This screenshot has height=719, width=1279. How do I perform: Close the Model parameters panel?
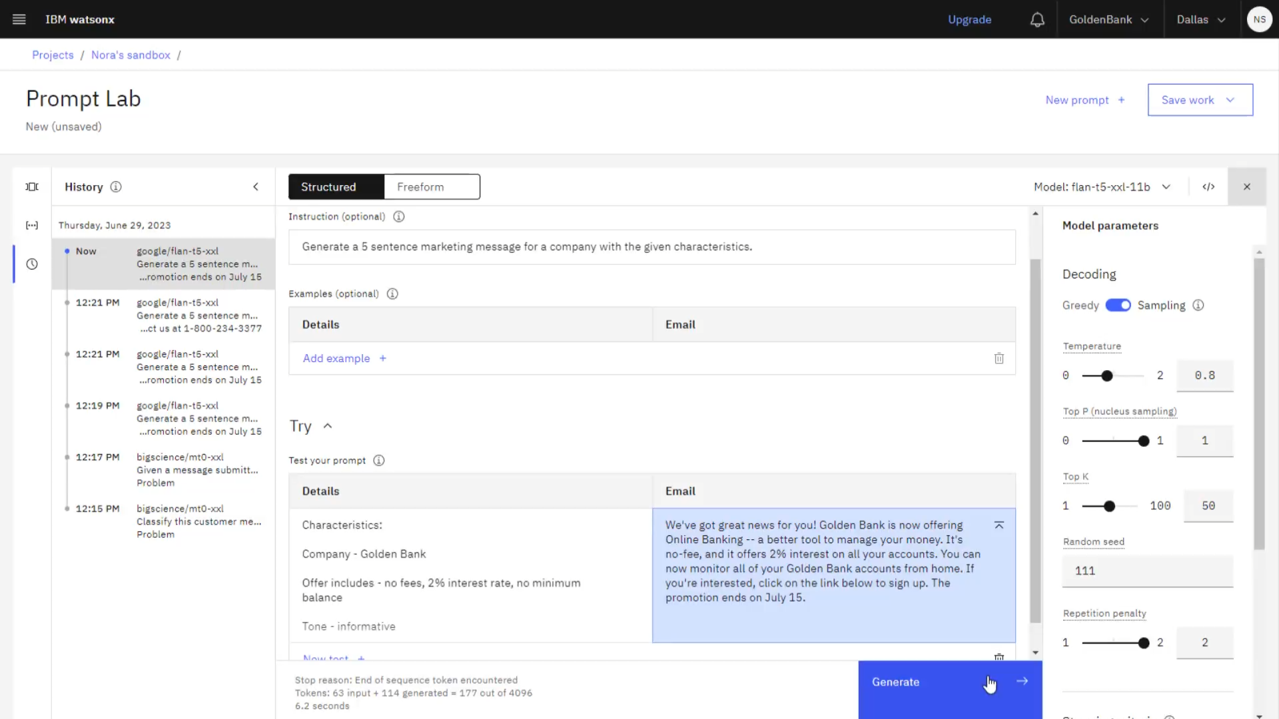pyautogui.click(x=1247, y=187)
